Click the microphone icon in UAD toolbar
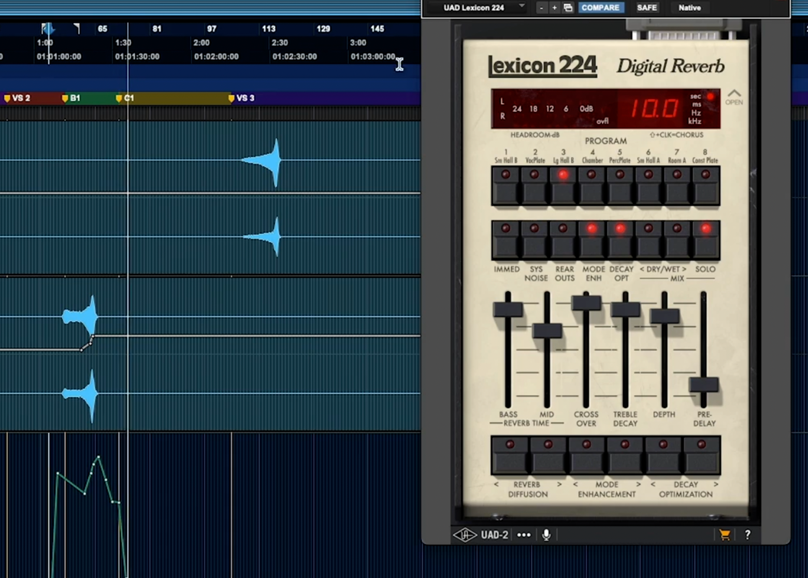Image resolution: width=808 pixels, height=578 pixels. pos(546,535)
